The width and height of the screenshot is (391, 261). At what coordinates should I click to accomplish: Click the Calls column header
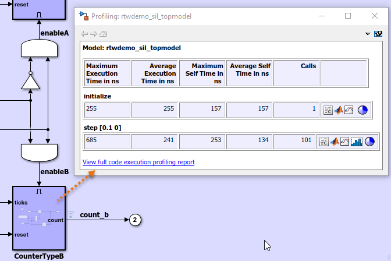[x=297, y=73]
